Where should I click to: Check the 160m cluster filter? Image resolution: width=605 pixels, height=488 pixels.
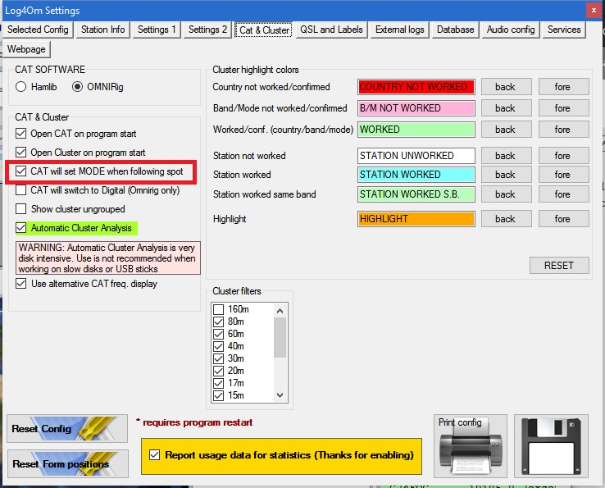218,309
